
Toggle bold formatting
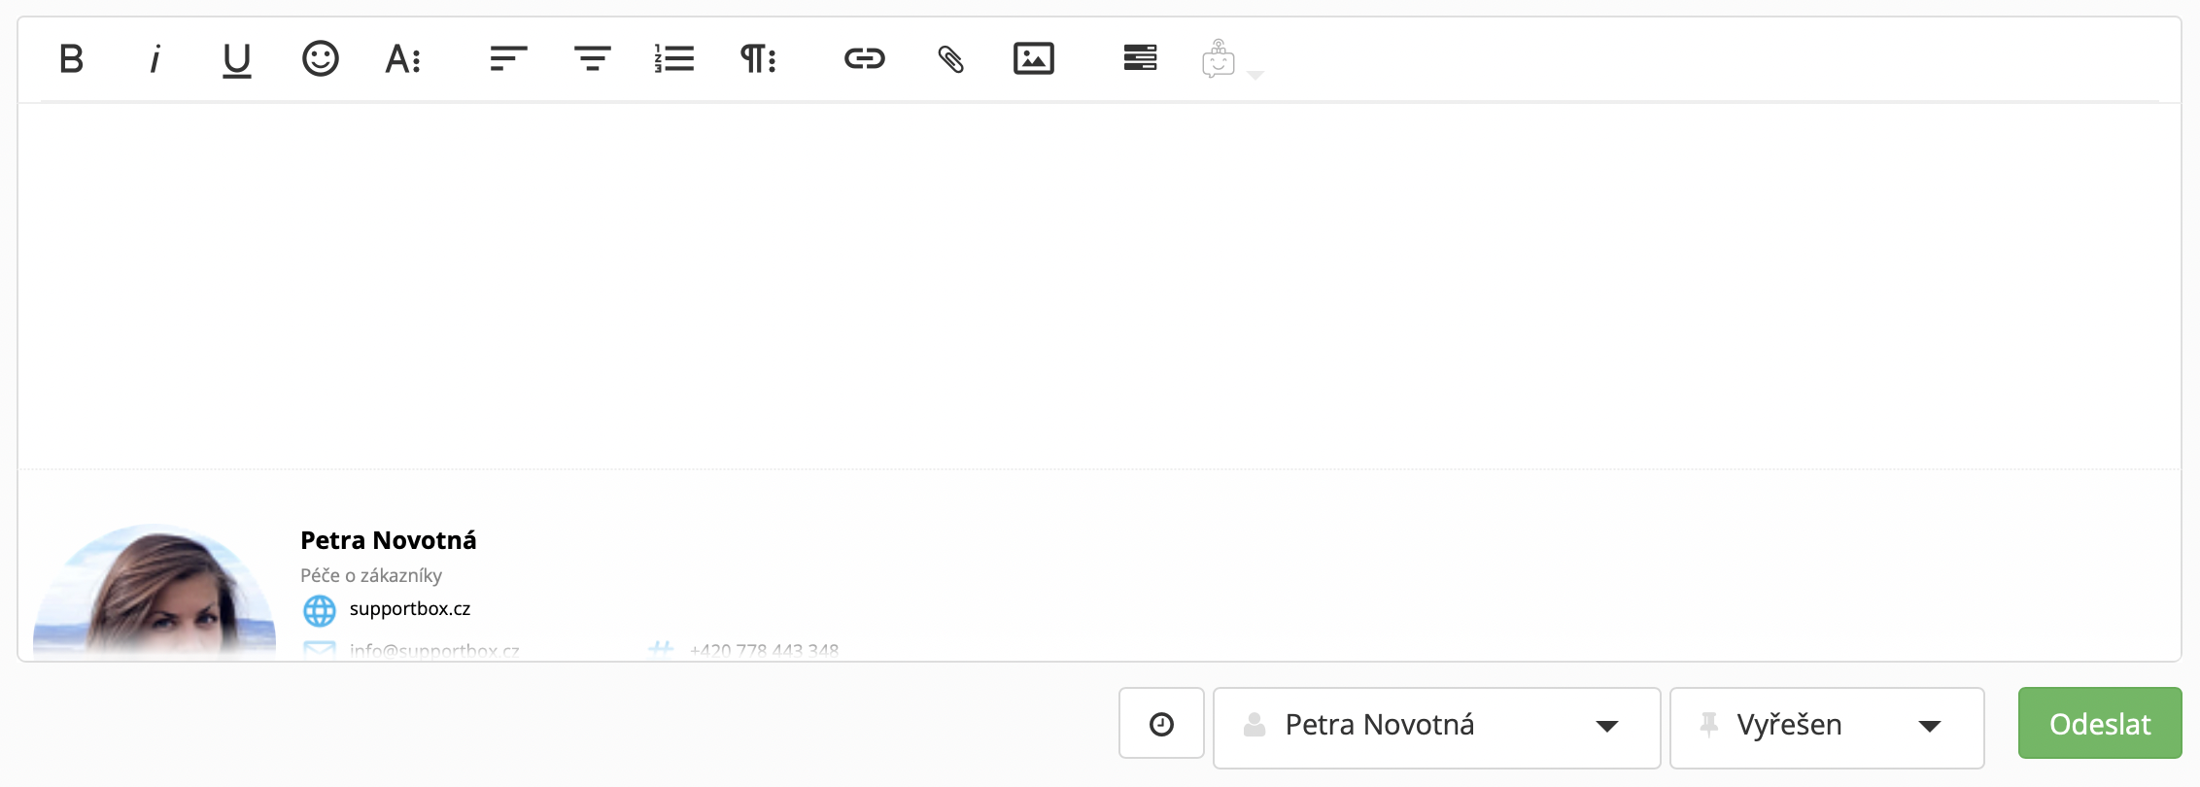[71, 59]
